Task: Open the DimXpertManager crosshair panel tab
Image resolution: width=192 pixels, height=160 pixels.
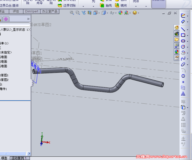Action: pyautogui.click(x=6, y=19)
